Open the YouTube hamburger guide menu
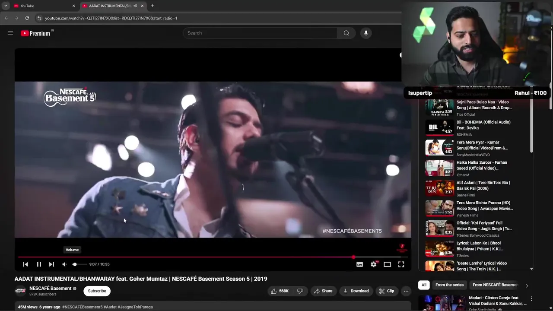 [x=10, y=33]
